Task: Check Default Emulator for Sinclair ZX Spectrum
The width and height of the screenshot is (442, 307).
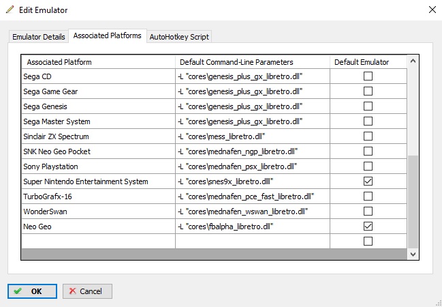Action: (368, 136)
